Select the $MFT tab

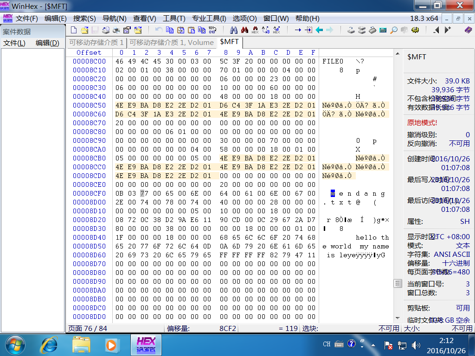(229, 42)
